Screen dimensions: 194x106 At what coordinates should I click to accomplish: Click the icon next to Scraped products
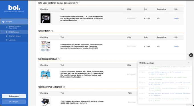tap(7, 27)
